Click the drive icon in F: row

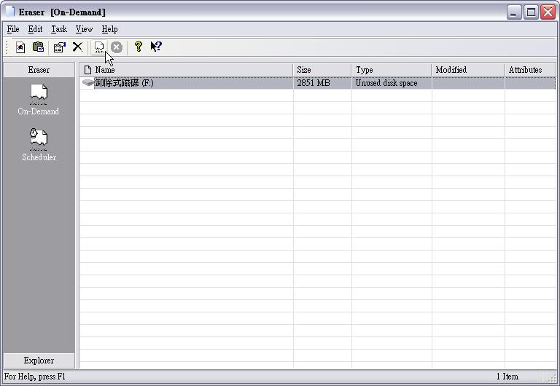click(x=87, y=83)
